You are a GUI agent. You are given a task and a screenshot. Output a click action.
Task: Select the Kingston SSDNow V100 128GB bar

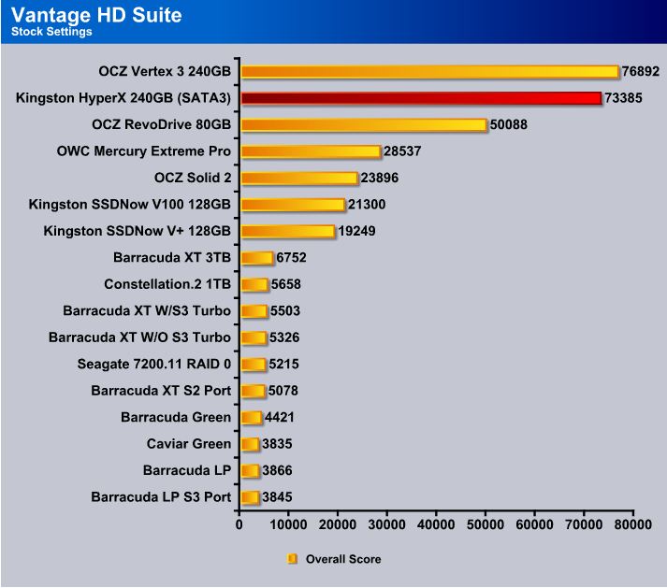[293, 205]
